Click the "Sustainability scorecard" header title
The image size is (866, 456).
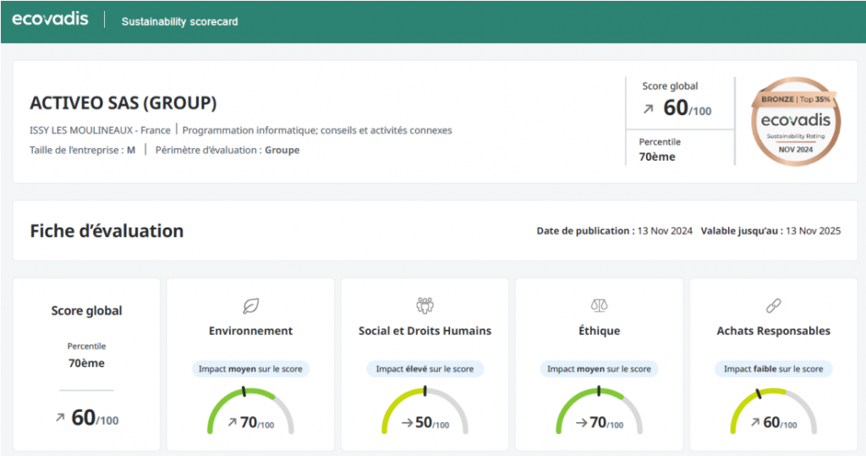(179, 21)
